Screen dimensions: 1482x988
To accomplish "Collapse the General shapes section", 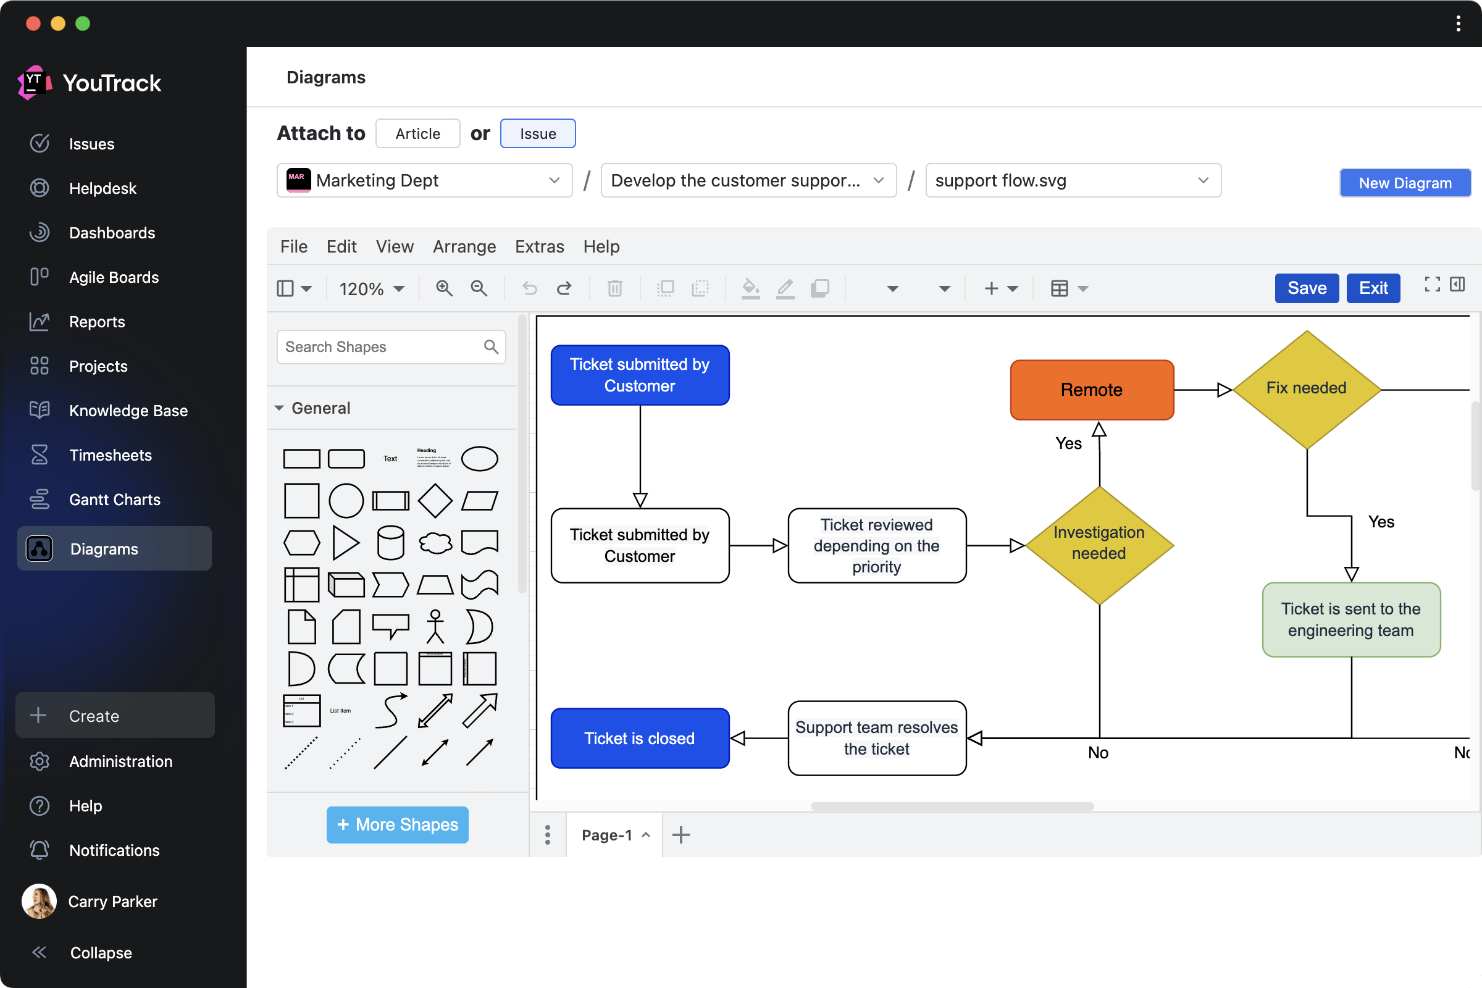I will (x=279, y=408).
